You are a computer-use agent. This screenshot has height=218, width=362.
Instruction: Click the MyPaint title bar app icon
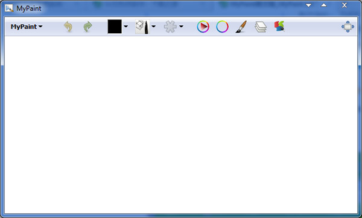pos(9,8)
